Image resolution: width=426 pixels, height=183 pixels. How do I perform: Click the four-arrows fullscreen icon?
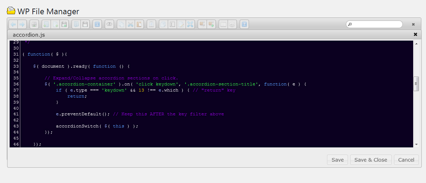click(190, 24)
